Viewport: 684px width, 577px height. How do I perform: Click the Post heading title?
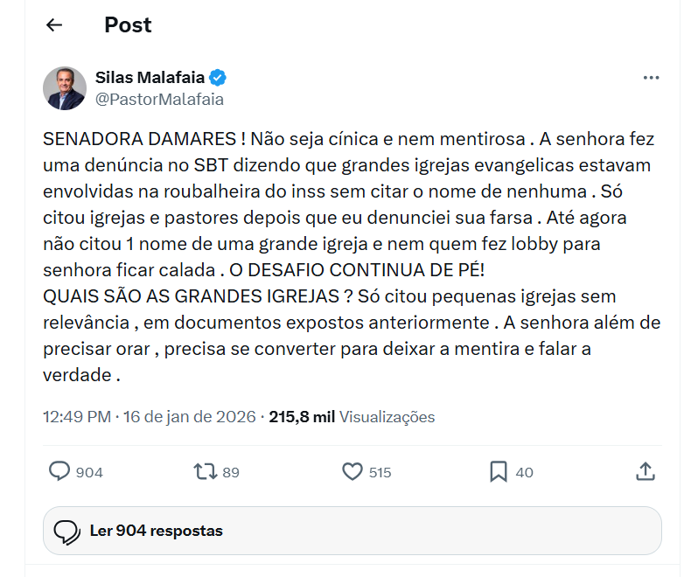click(128, 25)
